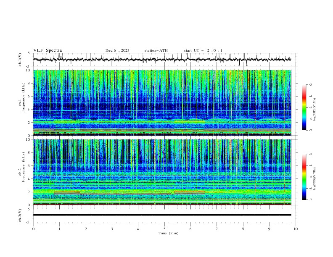The image size is (333, 257).
Task: Click the time axis tick label "0"
Action: point(33,229)
